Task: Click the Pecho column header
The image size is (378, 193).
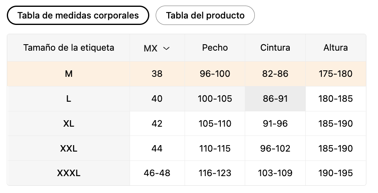Action: (x=215, y=48)
